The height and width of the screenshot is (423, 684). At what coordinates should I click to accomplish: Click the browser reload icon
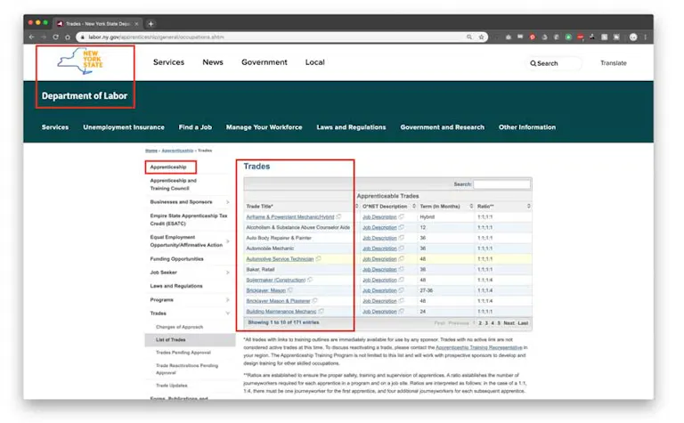[55, 37]
